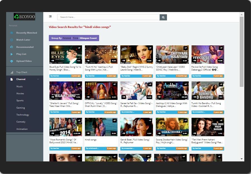Add Tumhi Ho Bandhu to watch later (+W)

(x=195, y=97)
